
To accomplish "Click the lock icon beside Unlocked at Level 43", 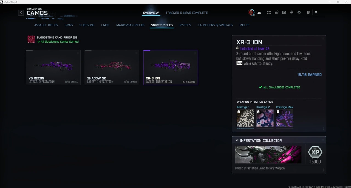I will coord(237,48).
